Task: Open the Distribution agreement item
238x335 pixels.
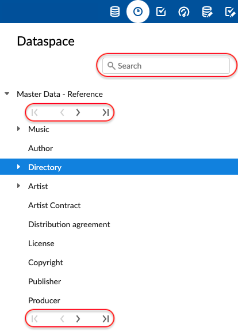Action: 69,224
